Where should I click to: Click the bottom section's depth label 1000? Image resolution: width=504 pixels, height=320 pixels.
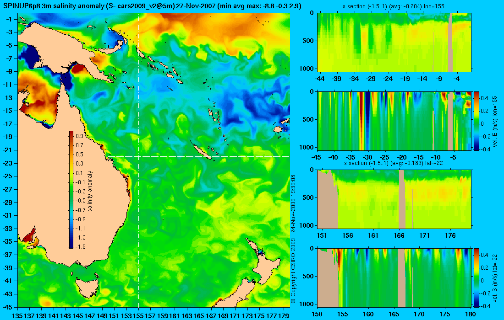(307, 304)
